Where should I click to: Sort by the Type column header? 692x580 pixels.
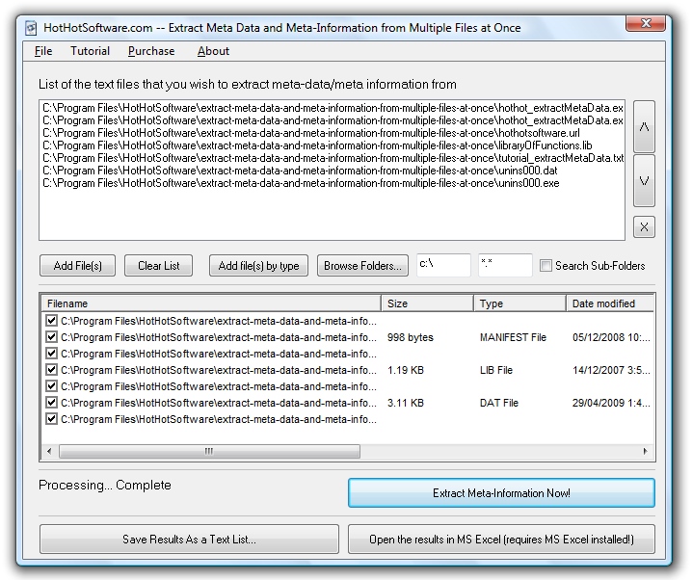[x=519, y=303]
